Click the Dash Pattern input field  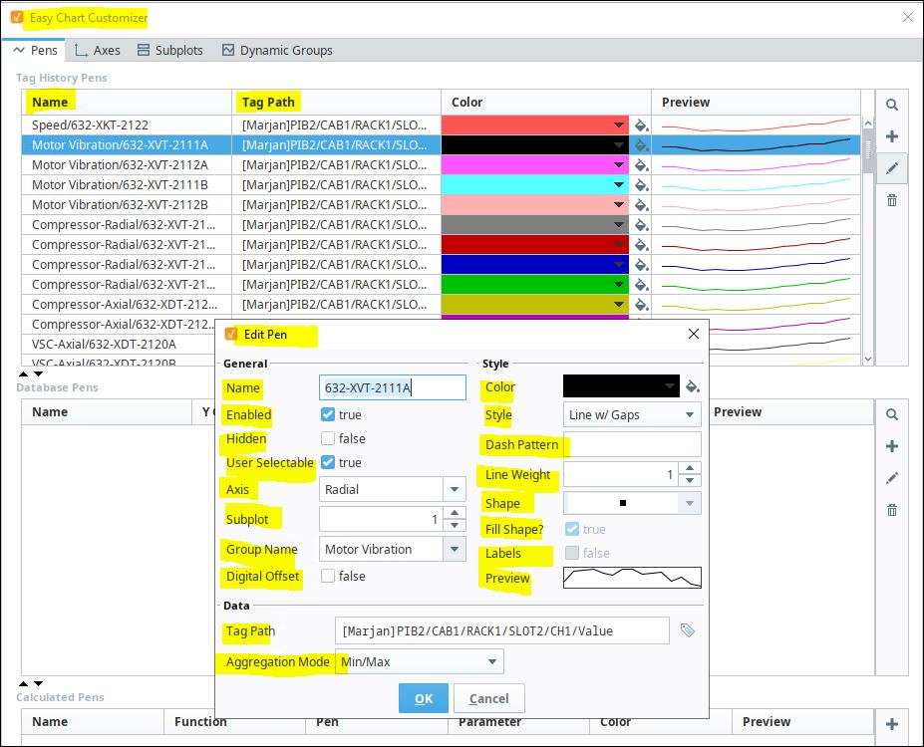click(x=632, y=444)
